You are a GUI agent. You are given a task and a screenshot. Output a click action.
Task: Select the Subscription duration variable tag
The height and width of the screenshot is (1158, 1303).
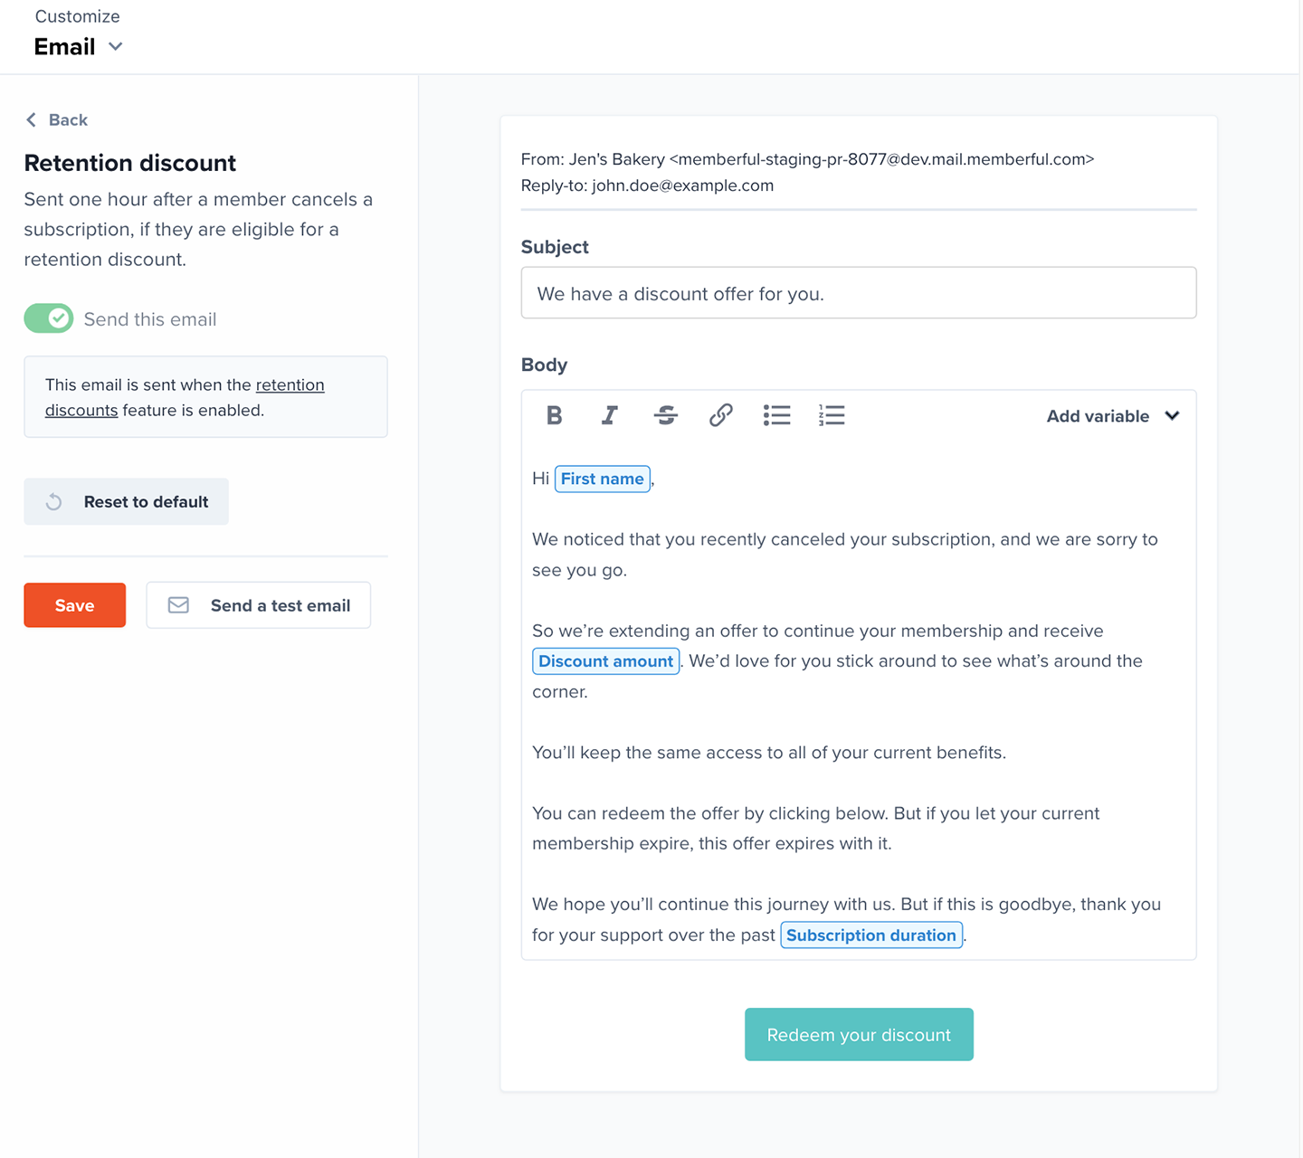pos(871,935)
